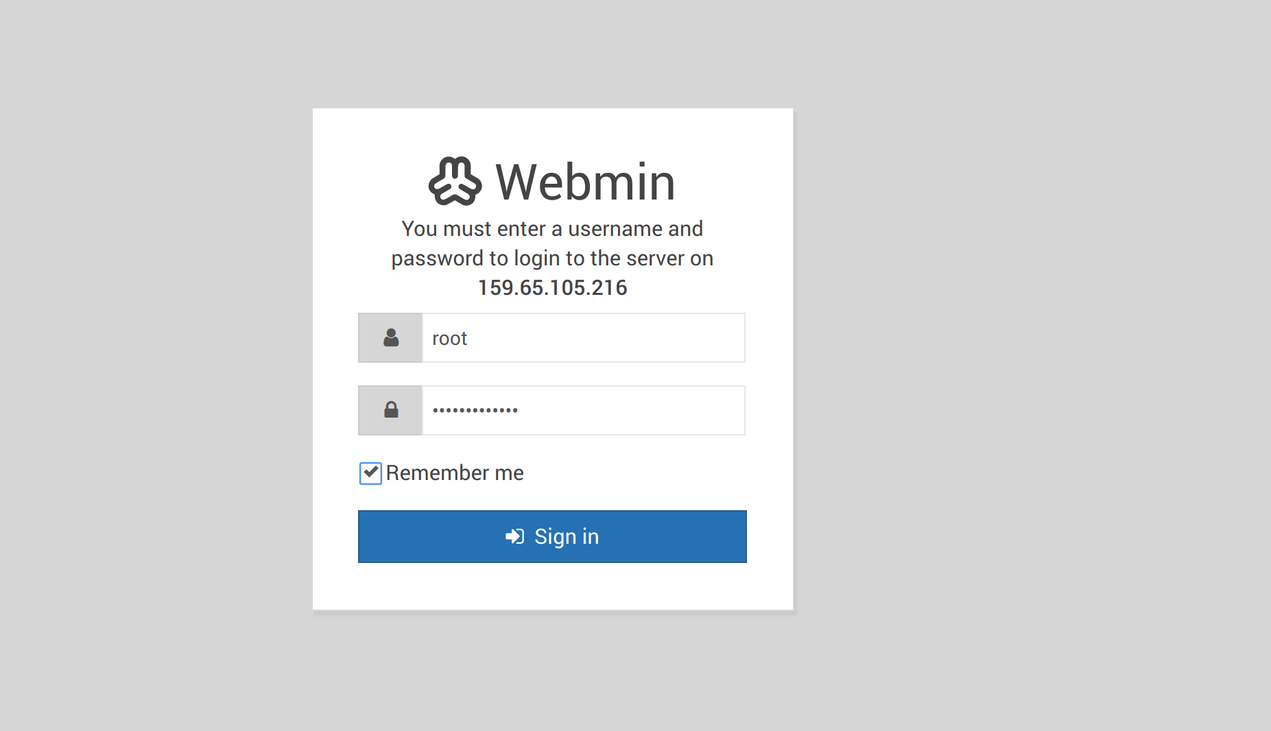The width and height of the screenshot is (1271, 731).
Task: Click the Webmin logo icon
Action: click(455, 182)
